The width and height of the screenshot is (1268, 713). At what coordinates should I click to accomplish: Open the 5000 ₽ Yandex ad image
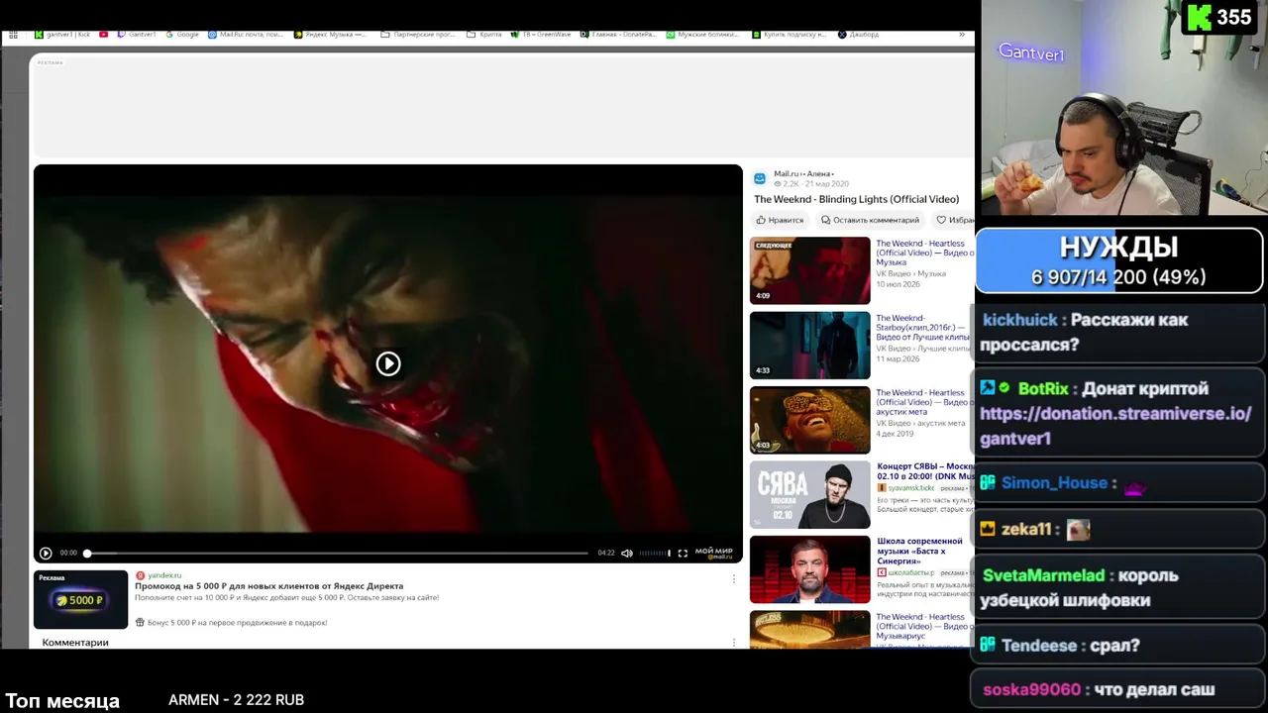(81, 600)
